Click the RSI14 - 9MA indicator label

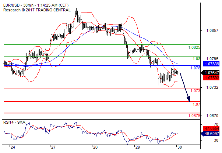pos(14,122)
